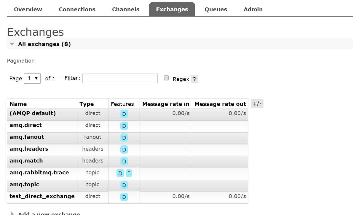Click the D badge for test_direct_exchange

click(x=124, y=197)
